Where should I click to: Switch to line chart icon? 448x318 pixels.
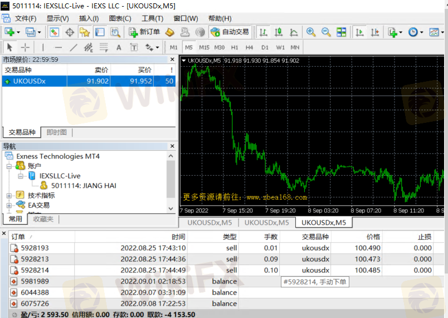(x=294, y=32)
